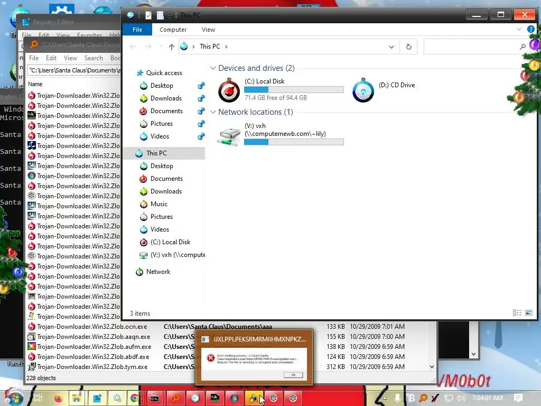Click OK in the error dialog

(293, 375)
